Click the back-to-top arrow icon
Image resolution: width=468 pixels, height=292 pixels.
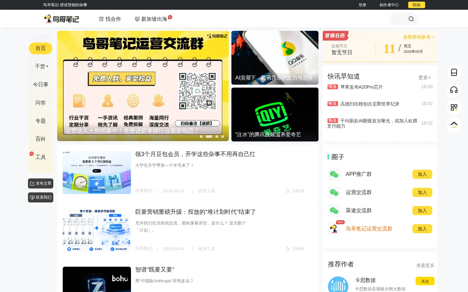[454, 125]
